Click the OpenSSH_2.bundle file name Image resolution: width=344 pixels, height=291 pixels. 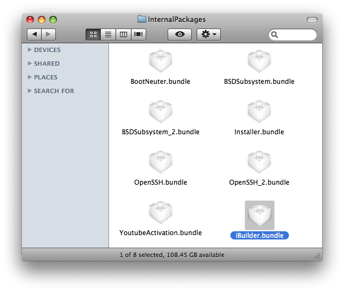(x=259, y=182)
